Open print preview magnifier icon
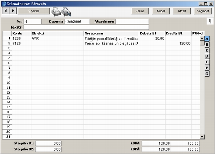The width and height of the screenshot is (215, 154). pyautogui.click(x=66, y=12)
